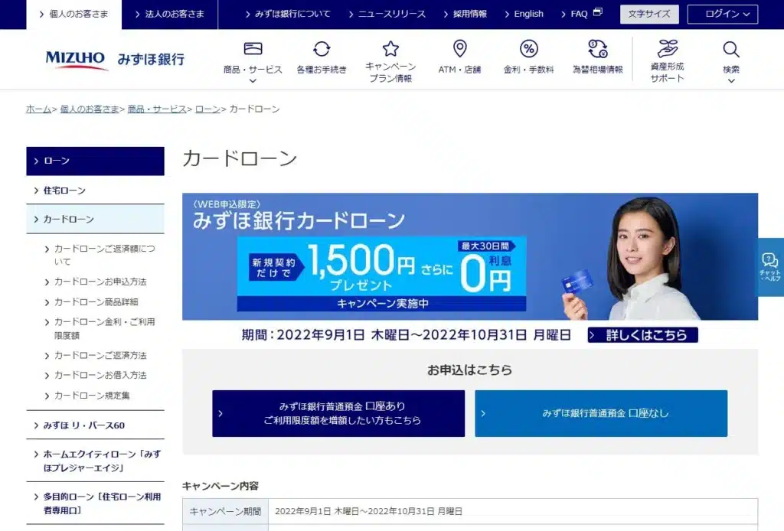The height and width of the screenshot is (531, 784).
Task: Click the みずほ銀行カードローン campaign banner image
Action: [470, 256]
